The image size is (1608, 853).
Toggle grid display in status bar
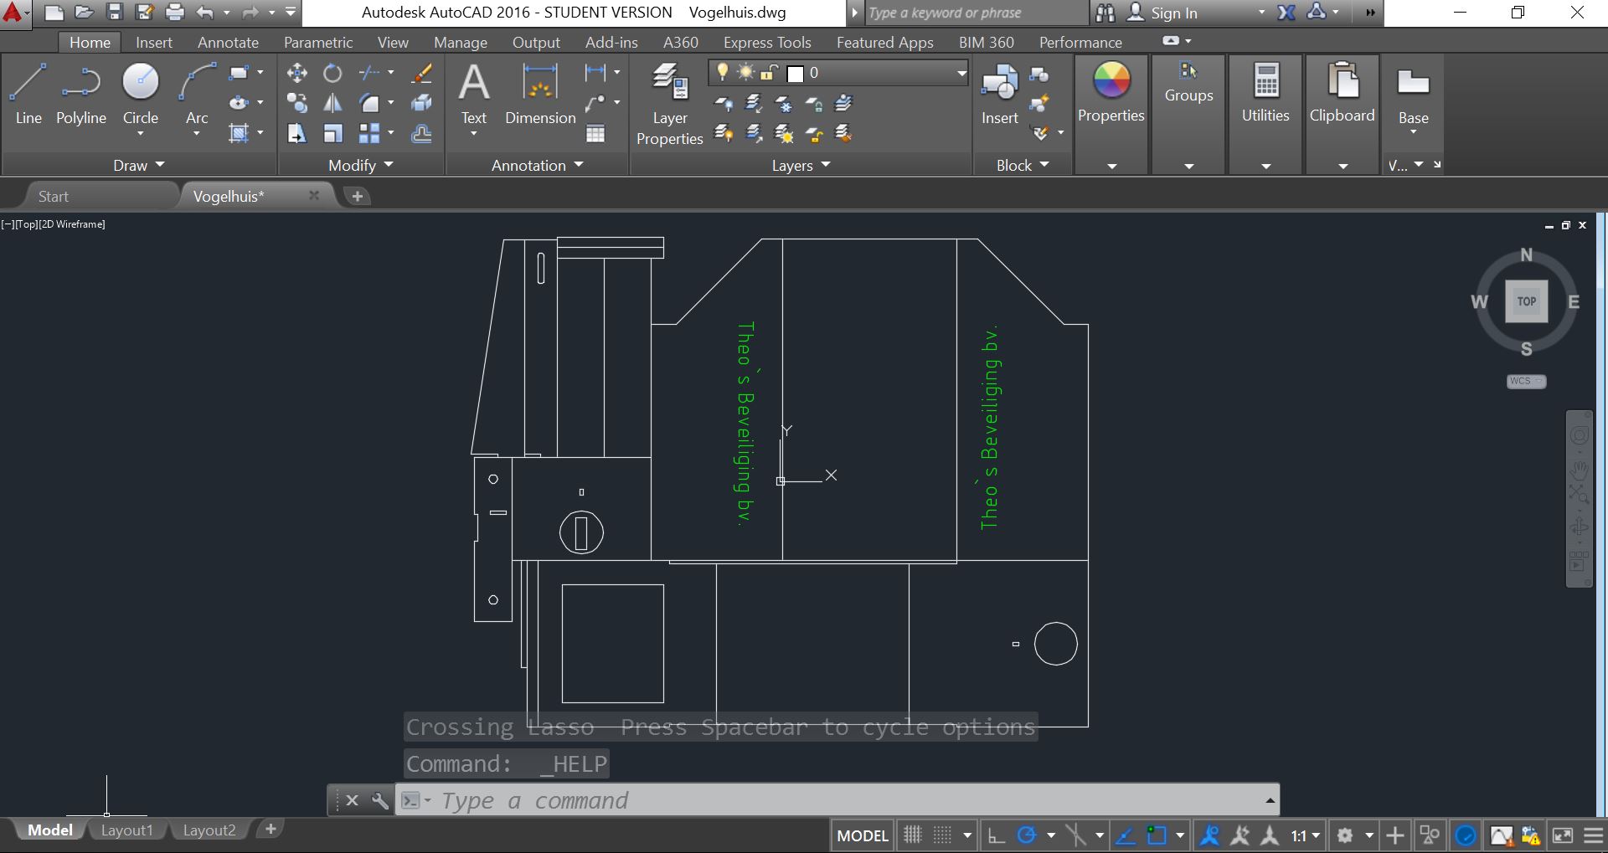[910, 835]
